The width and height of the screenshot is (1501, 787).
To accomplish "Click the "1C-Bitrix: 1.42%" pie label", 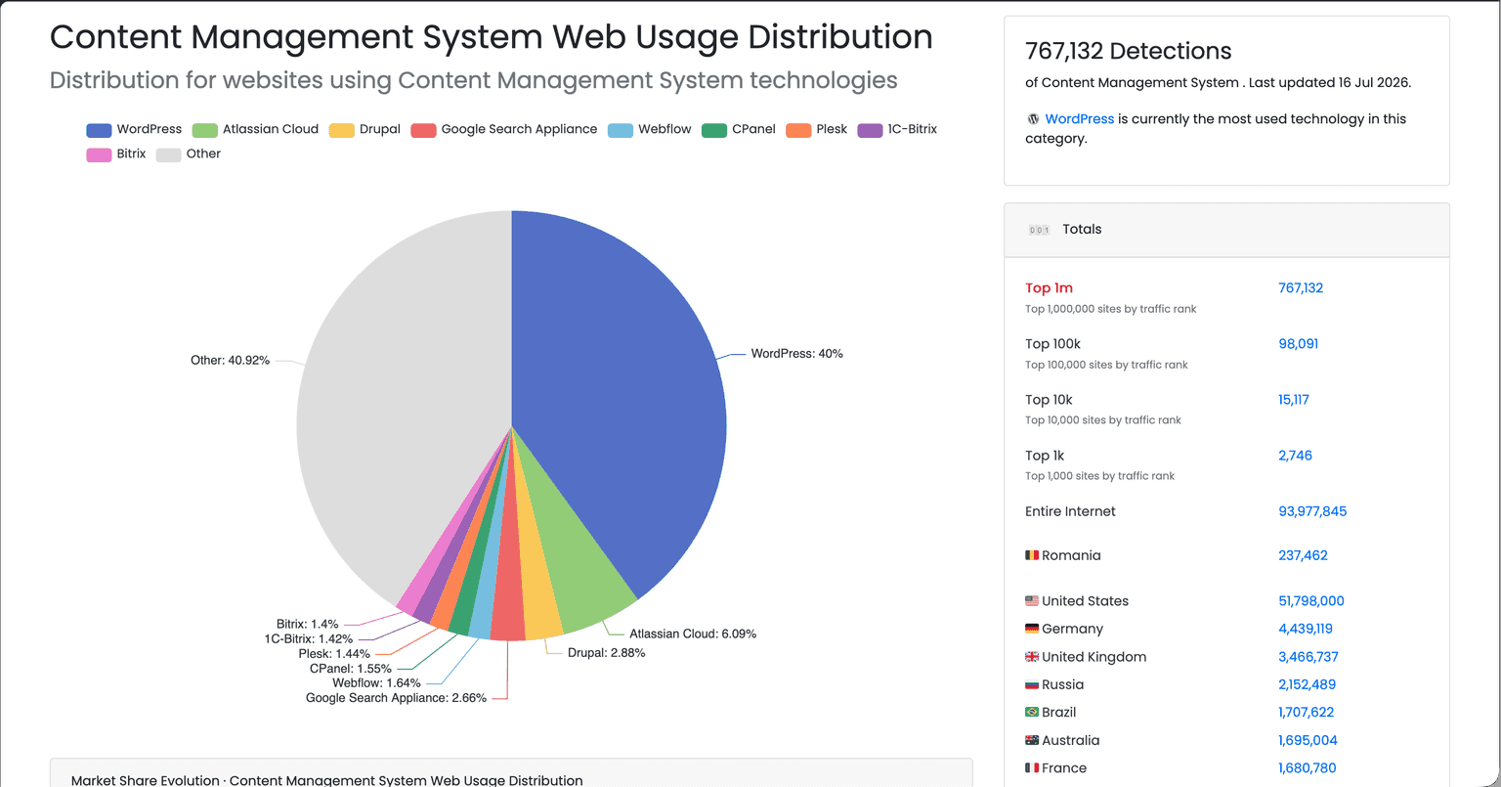I will pyautogui.click(x=309, y=639).
